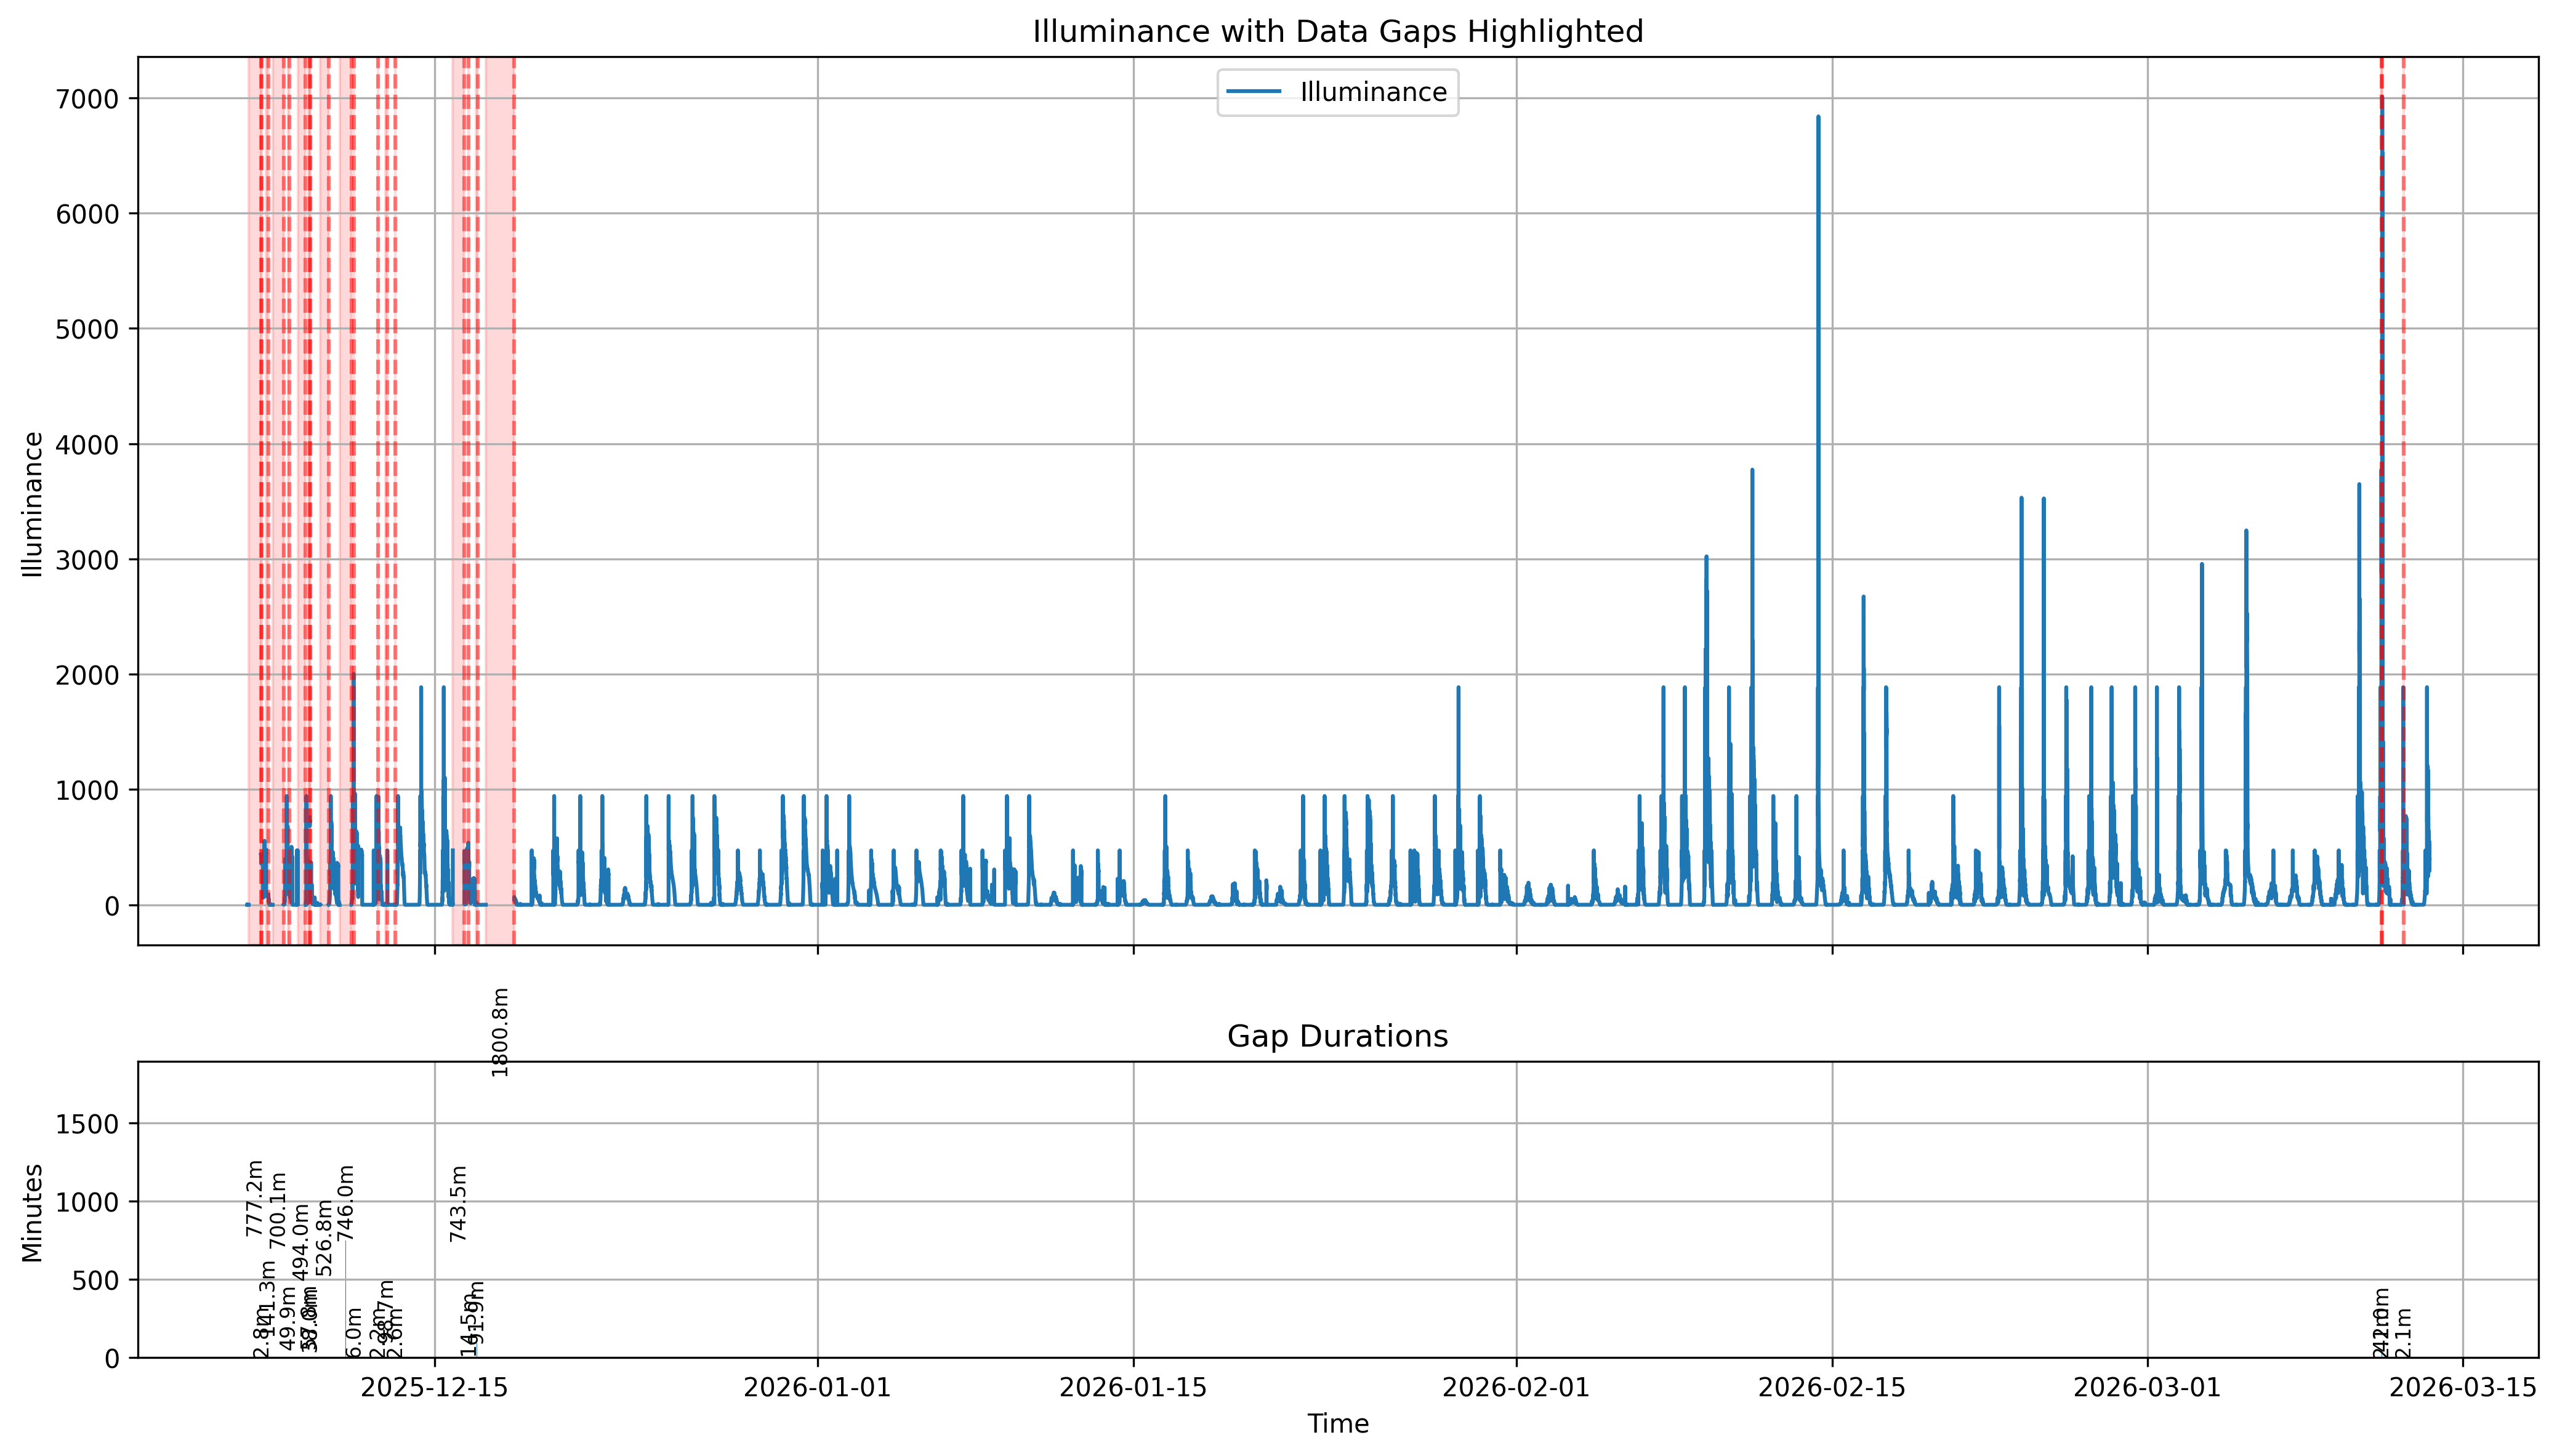Click the 2.1m gap label at right
The height and width of the screenshot is (1456, 2557).
(x=2404, y=1332)
